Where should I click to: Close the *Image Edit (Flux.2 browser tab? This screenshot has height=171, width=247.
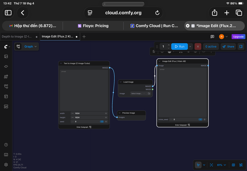coord(188,26)
